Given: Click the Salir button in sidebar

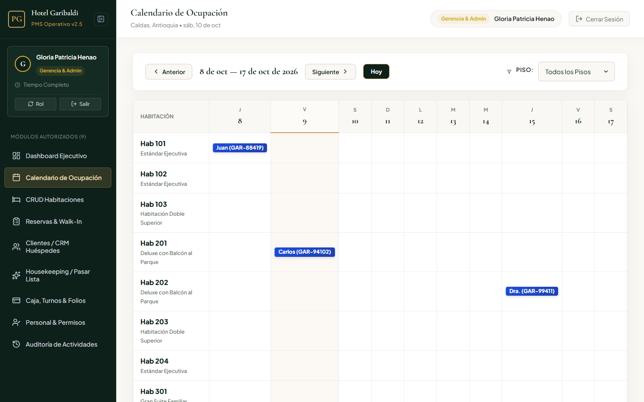Looking at the screenshot, I should (80, 104).
